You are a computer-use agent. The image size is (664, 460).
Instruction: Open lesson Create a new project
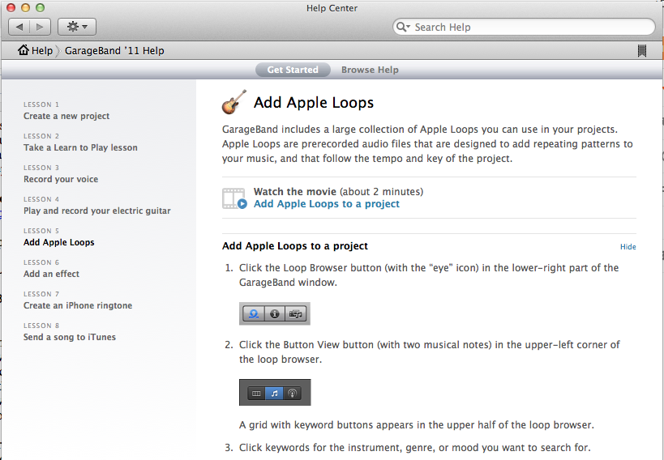[66, 116]
